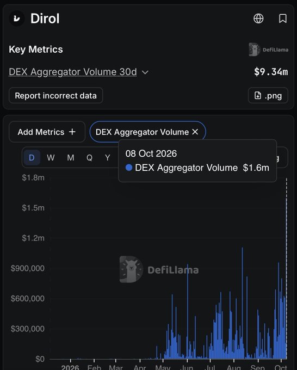Click the $300,000 axis label
This screenshot has width=297, height=370.
(28, 329)
